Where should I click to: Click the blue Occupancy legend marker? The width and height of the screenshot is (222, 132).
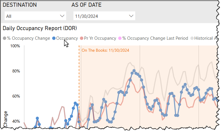pos(54,38)
